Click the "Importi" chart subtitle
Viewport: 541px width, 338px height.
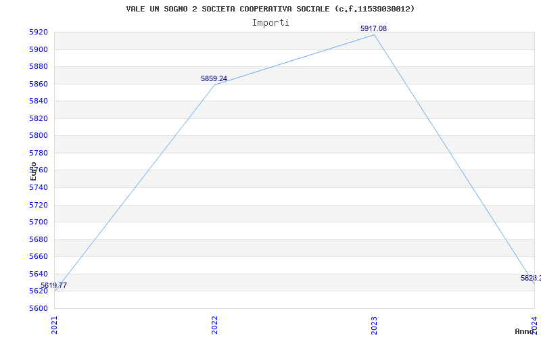click(x=270, y=22)
